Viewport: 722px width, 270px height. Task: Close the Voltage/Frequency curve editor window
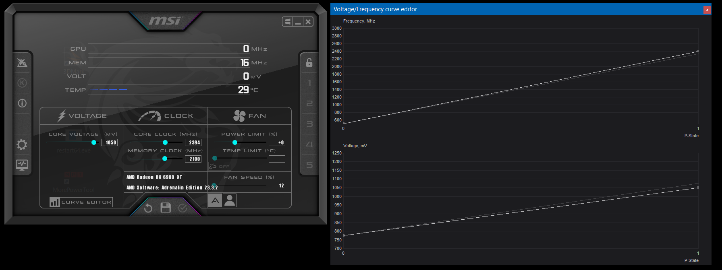(x=707, y=10)
